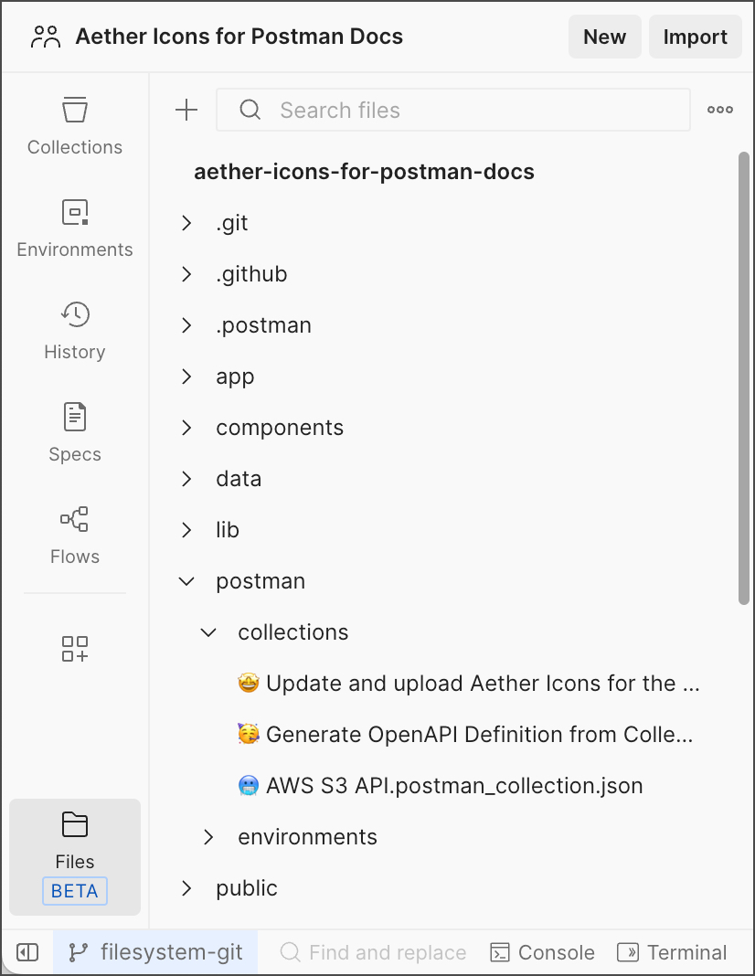This screenshot has height=976, width=755.
Task: Select the Environments sidebar icon
Action: [x=74, y=226]
